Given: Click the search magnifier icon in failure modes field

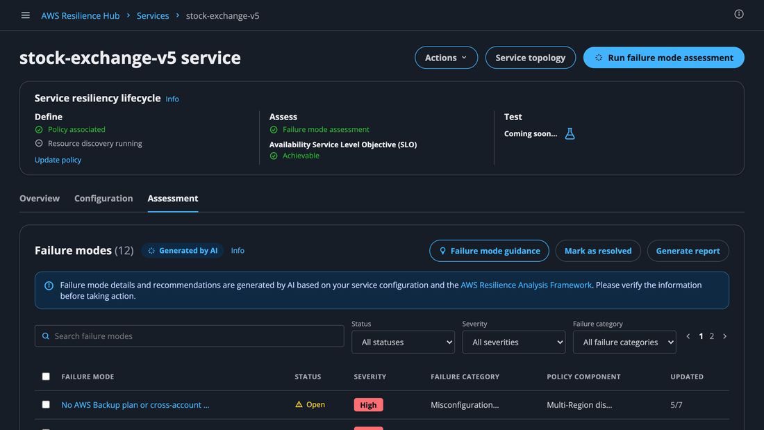Looking at the screenshot, I should click(46, 336).
